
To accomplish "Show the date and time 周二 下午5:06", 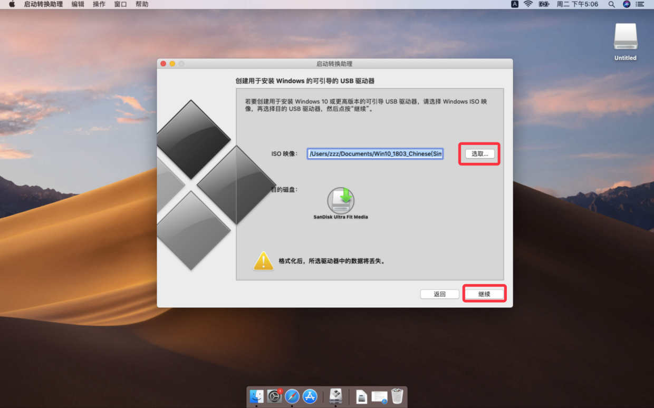I will [x=578, y=4].
